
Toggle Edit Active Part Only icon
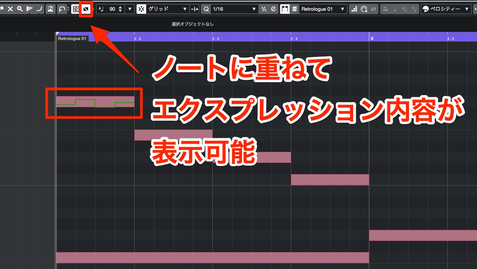[295, 9]
